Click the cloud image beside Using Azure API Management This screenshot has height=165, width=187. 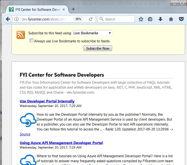[x=28, y=160]
